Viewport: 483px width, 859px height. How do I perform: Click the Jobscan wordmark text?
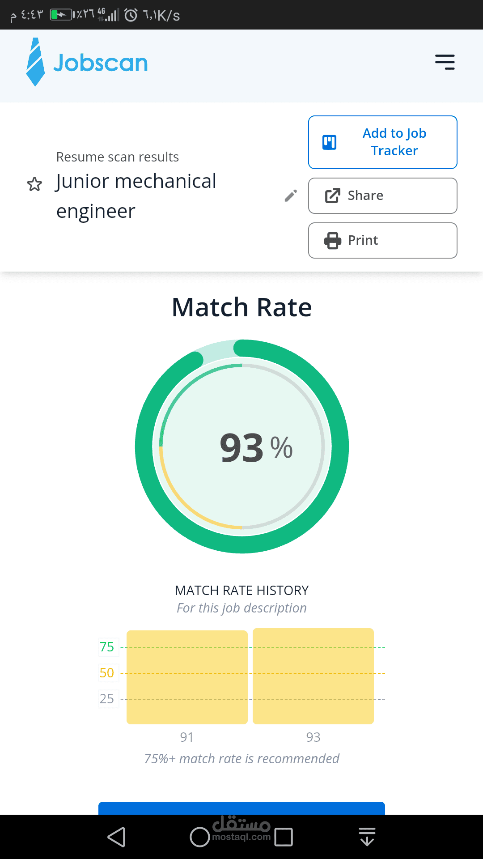(101, 63)
